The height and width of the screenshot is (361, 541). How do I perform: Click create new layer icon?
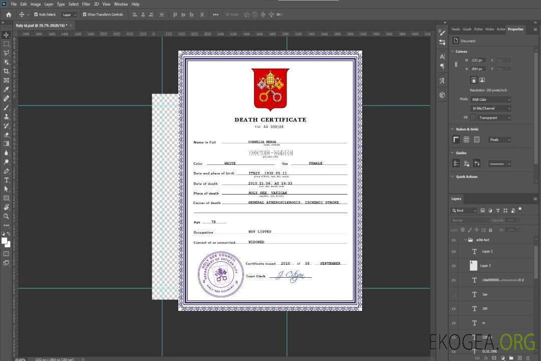tap(519, 358)
